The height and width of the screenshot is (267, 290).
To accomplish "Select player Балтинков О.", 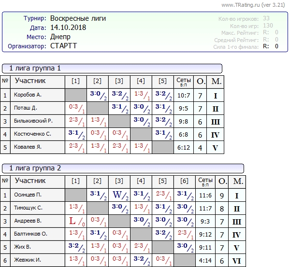I will [x=30, y=234].
